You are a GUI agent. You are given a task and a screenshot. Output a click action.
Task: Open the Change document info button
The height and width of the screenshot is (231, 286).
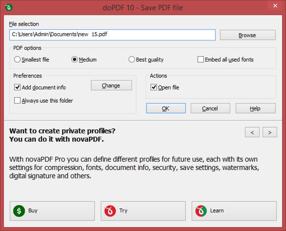click(111, 85)
